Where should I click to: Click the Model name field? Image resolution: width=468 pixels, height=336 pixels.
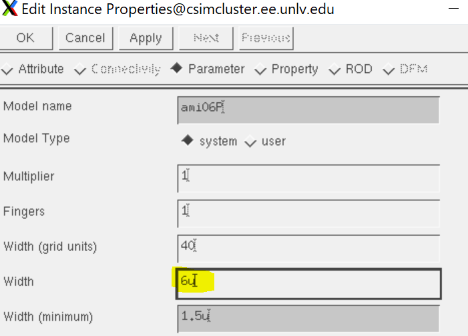[x=308, y=110]
